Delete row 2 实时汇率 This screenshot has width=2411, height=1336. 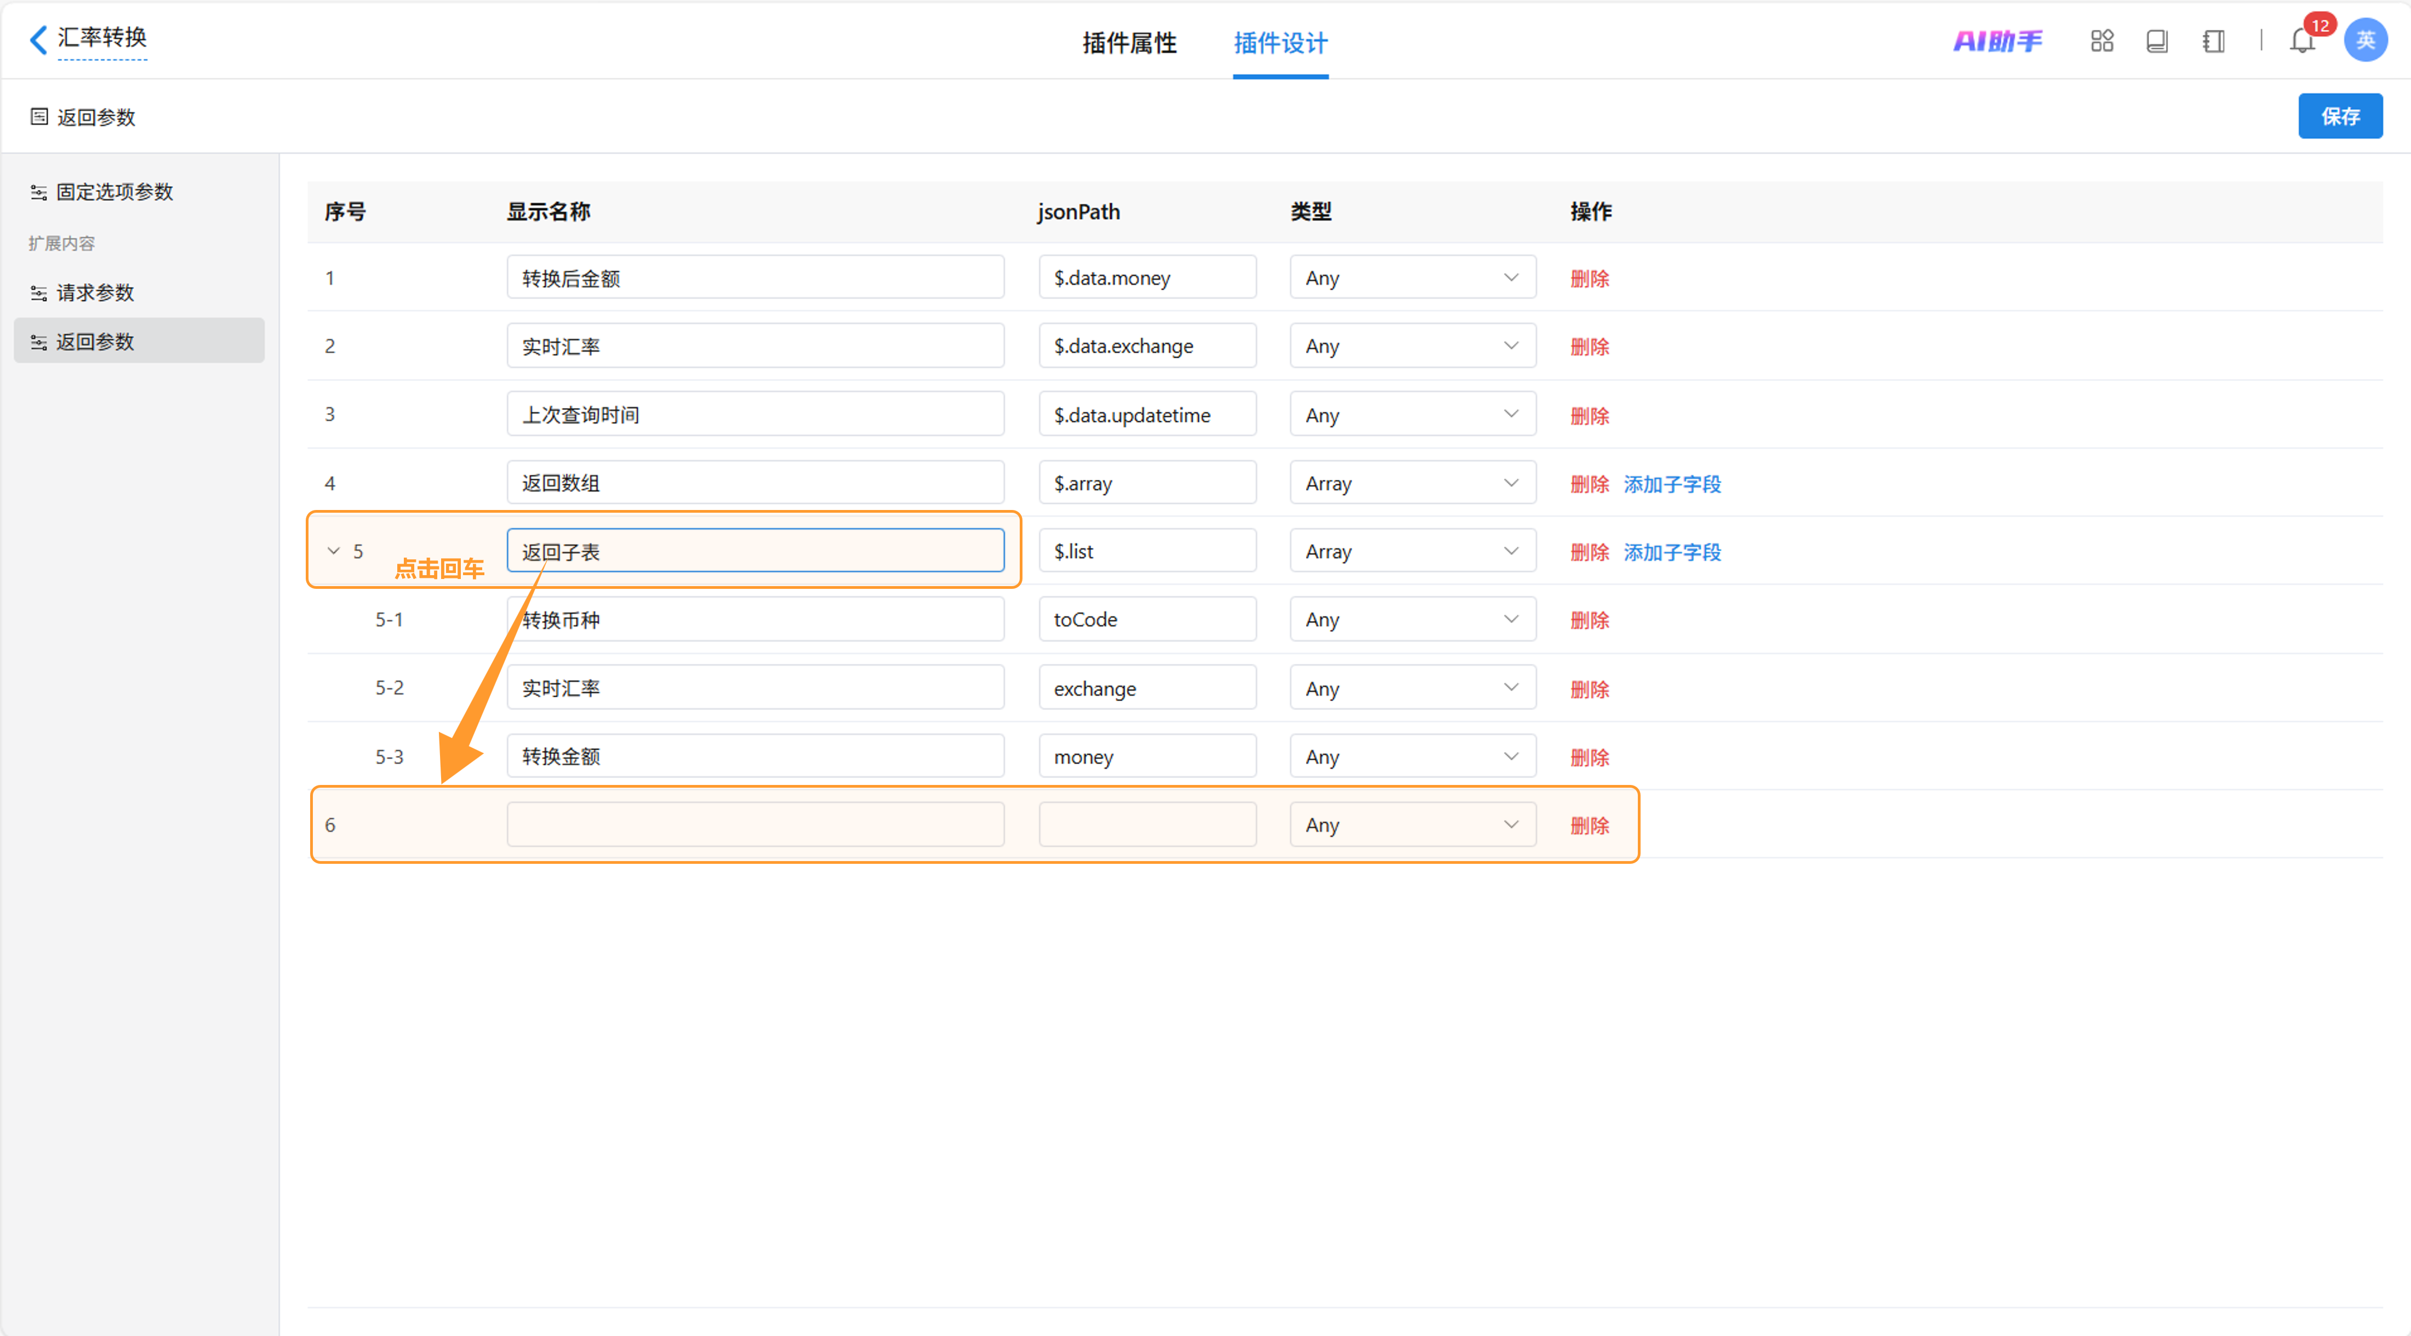[1589, 347]
